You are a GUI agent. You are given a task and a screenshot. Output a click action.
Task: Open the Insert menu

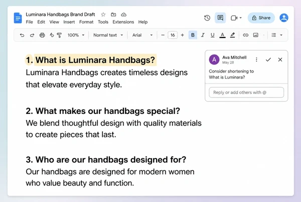[x=69, y=22]
